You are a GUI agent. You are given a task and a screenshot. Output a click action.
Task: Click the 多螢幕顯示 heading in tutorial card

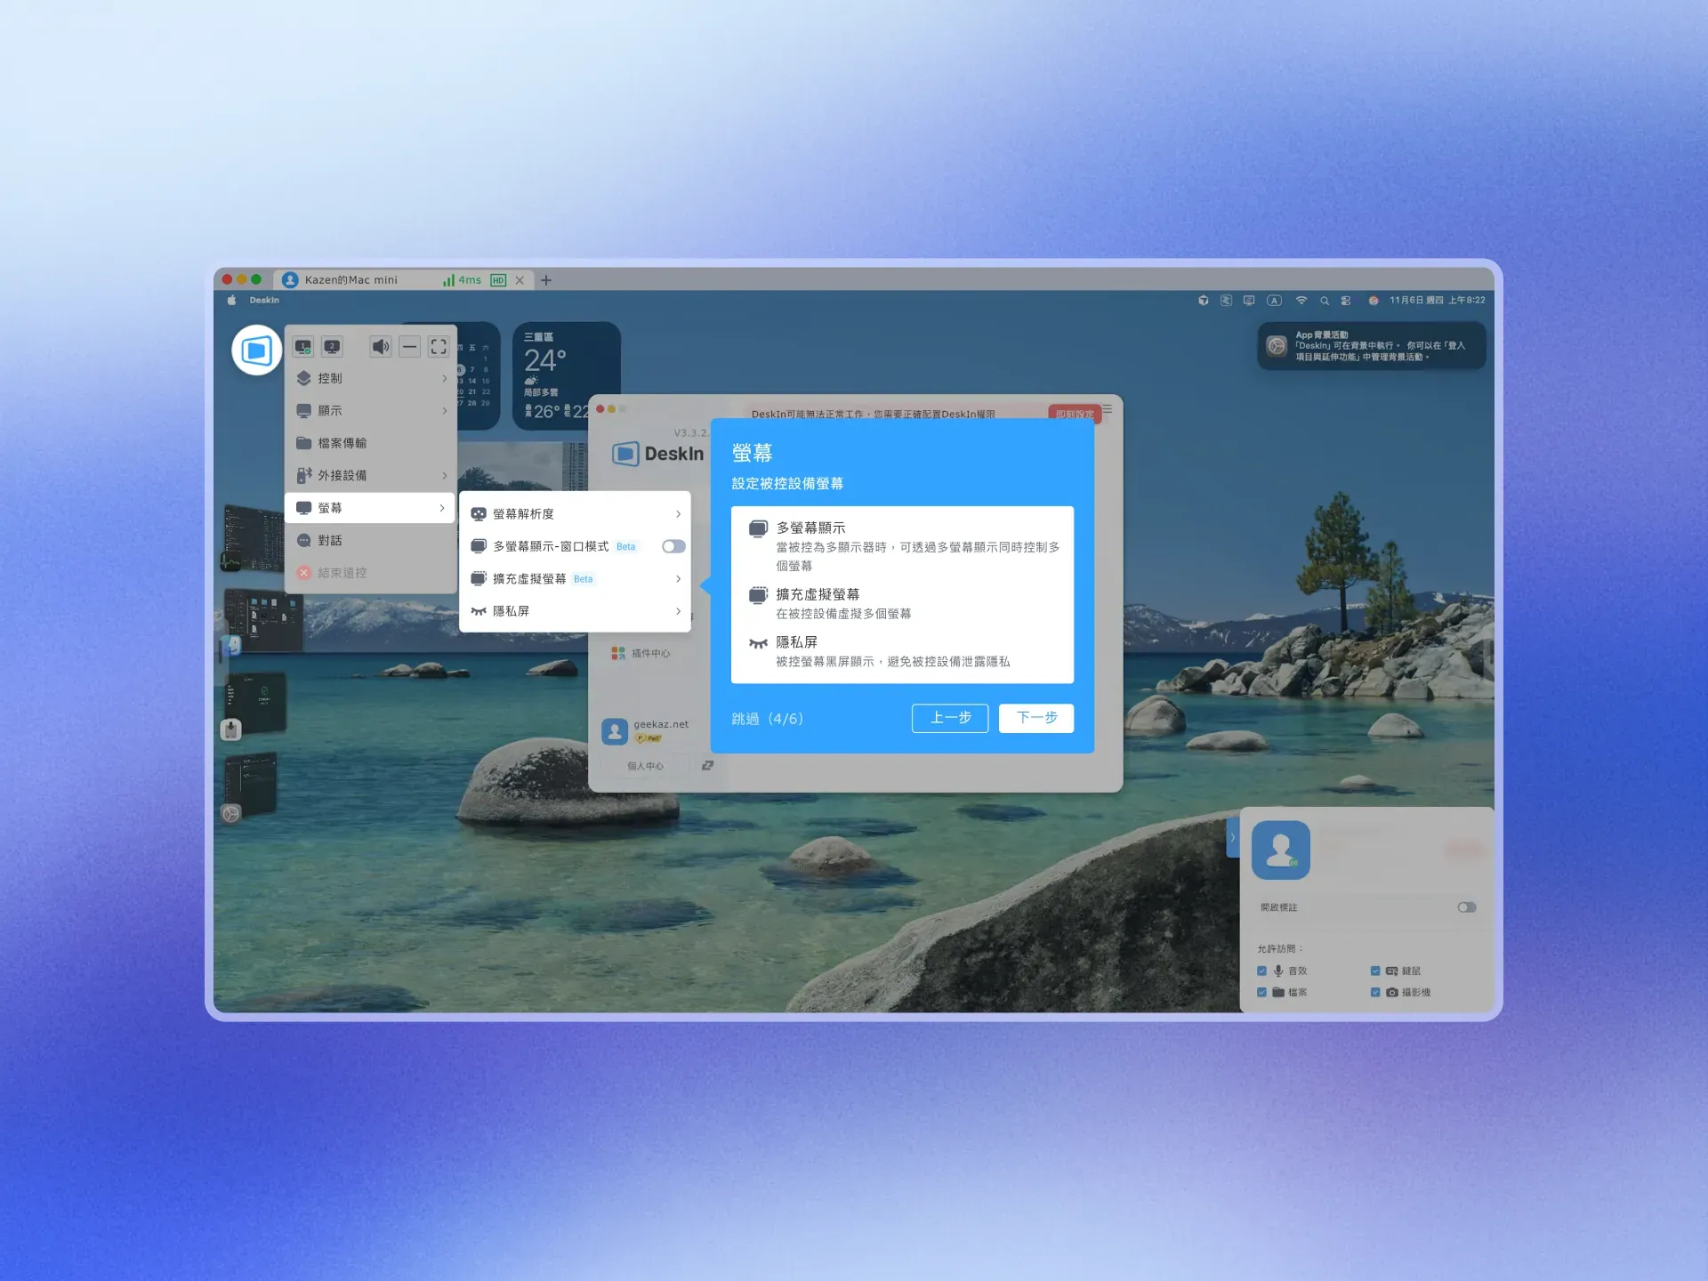[810, 528]
